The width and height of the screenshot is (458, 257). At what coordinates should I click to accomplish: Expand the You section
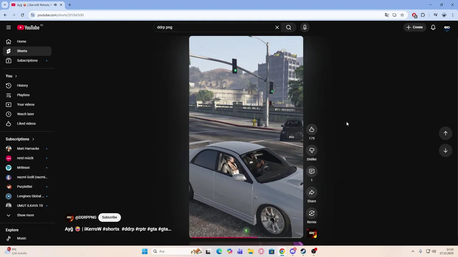[11, 76]
